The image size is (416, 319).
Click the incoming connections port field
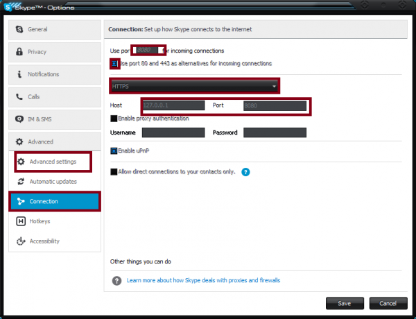[x=148, y=50]
